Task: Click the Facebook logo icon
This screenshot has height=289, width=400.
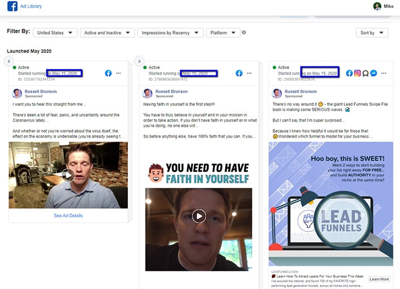Action: [x=12, y=6]
